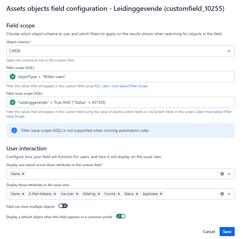This screenshot has height=239, width=243.
Task: Remove Status tag from issue view
Action: 137,194
